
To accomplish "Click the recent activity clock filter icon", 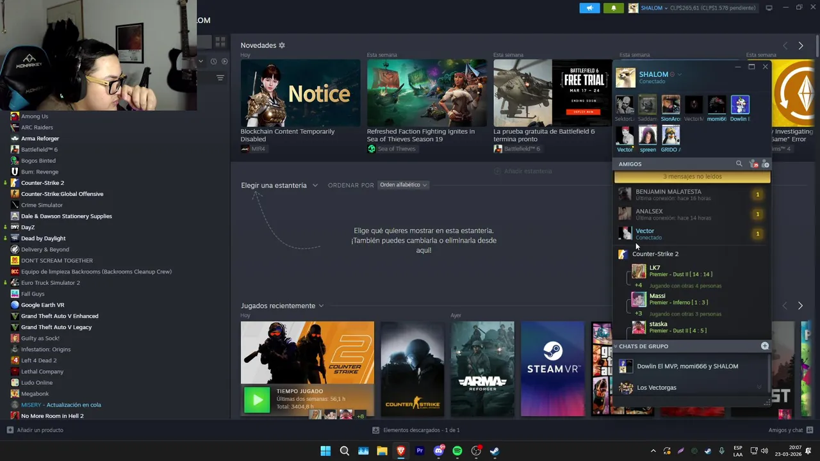I will (213, 61).
